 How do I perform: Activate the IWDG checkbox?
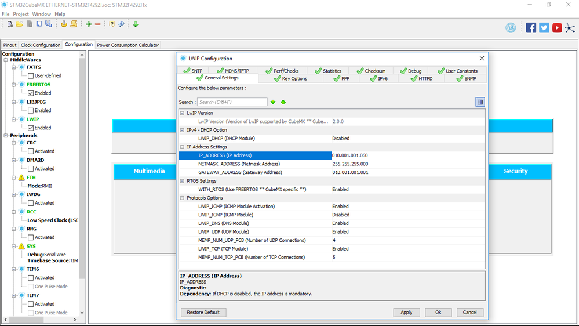[31, 203]
